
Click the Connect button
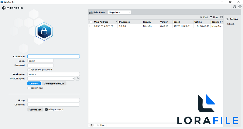pos(34,84)
